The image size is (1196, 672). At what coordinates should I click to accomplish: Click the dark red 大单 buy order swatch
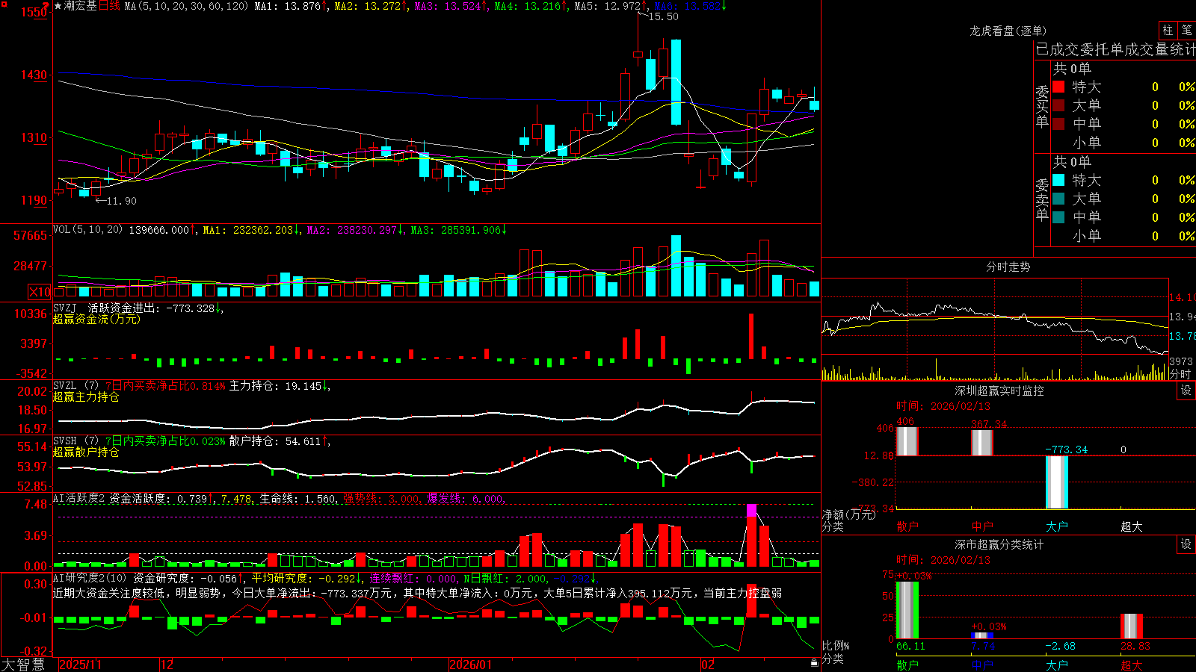coord(1058,105)
